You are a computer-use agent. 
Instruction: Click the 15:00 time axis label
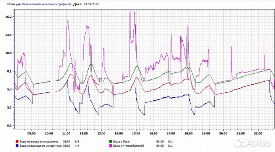(136, 133)
